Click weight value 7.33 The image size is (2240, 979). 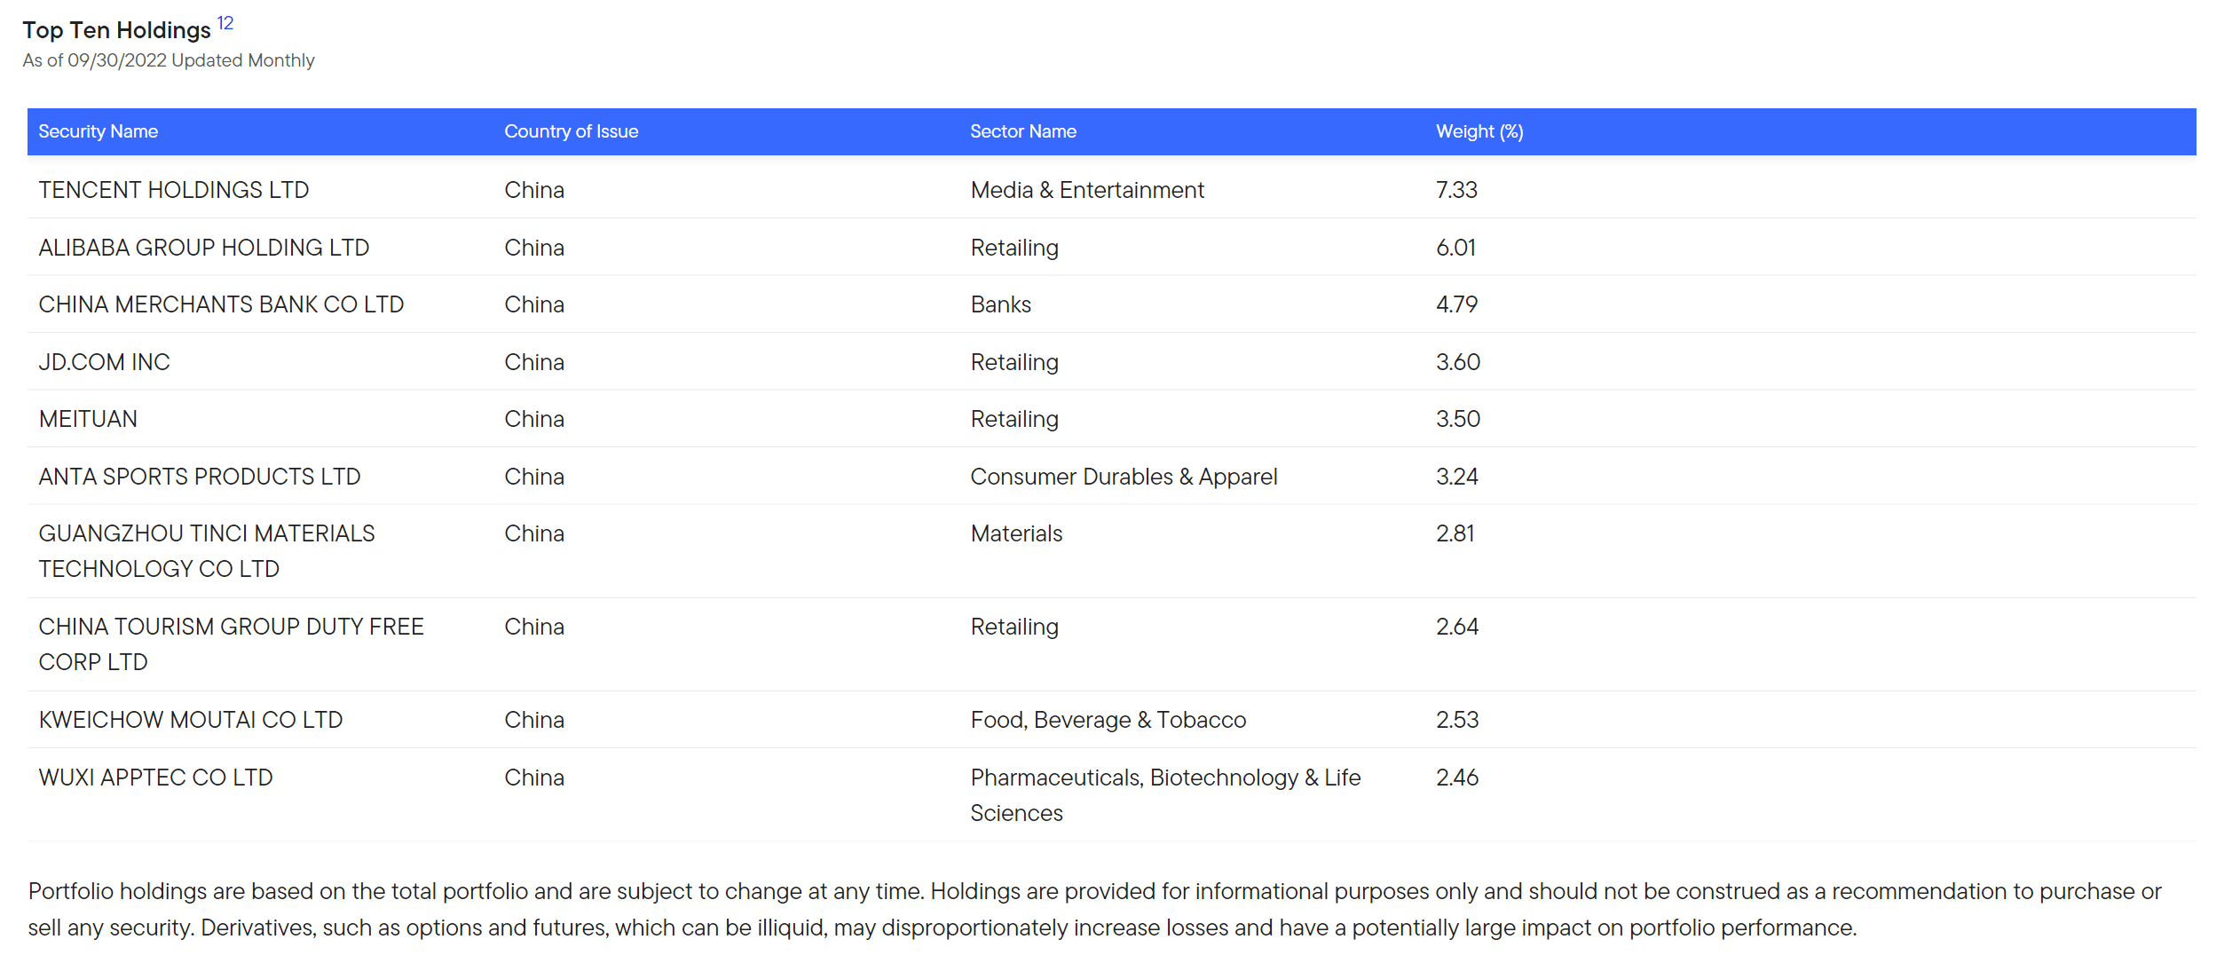click(x=1457, y=190)
